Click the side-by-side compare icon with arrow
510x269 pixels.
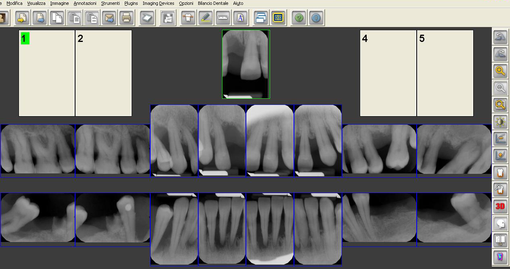pos(501,240)
